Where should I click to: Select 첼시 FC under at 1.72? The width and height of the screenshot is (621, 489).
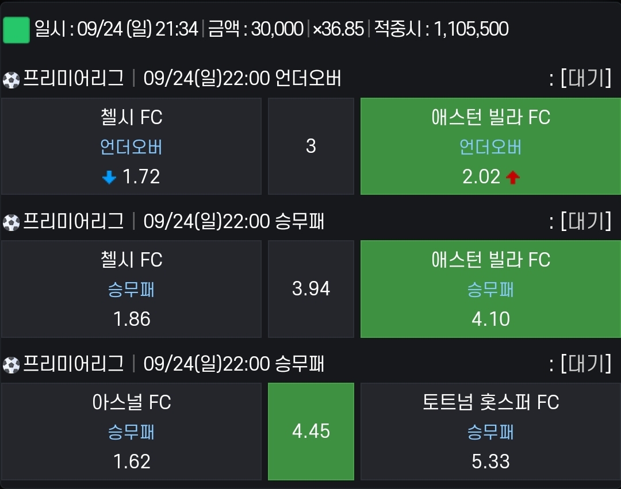click(x=132, y=146)
